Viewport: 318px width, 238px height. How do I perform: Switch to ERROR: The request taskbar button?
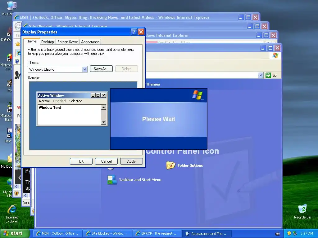[157, 234]
